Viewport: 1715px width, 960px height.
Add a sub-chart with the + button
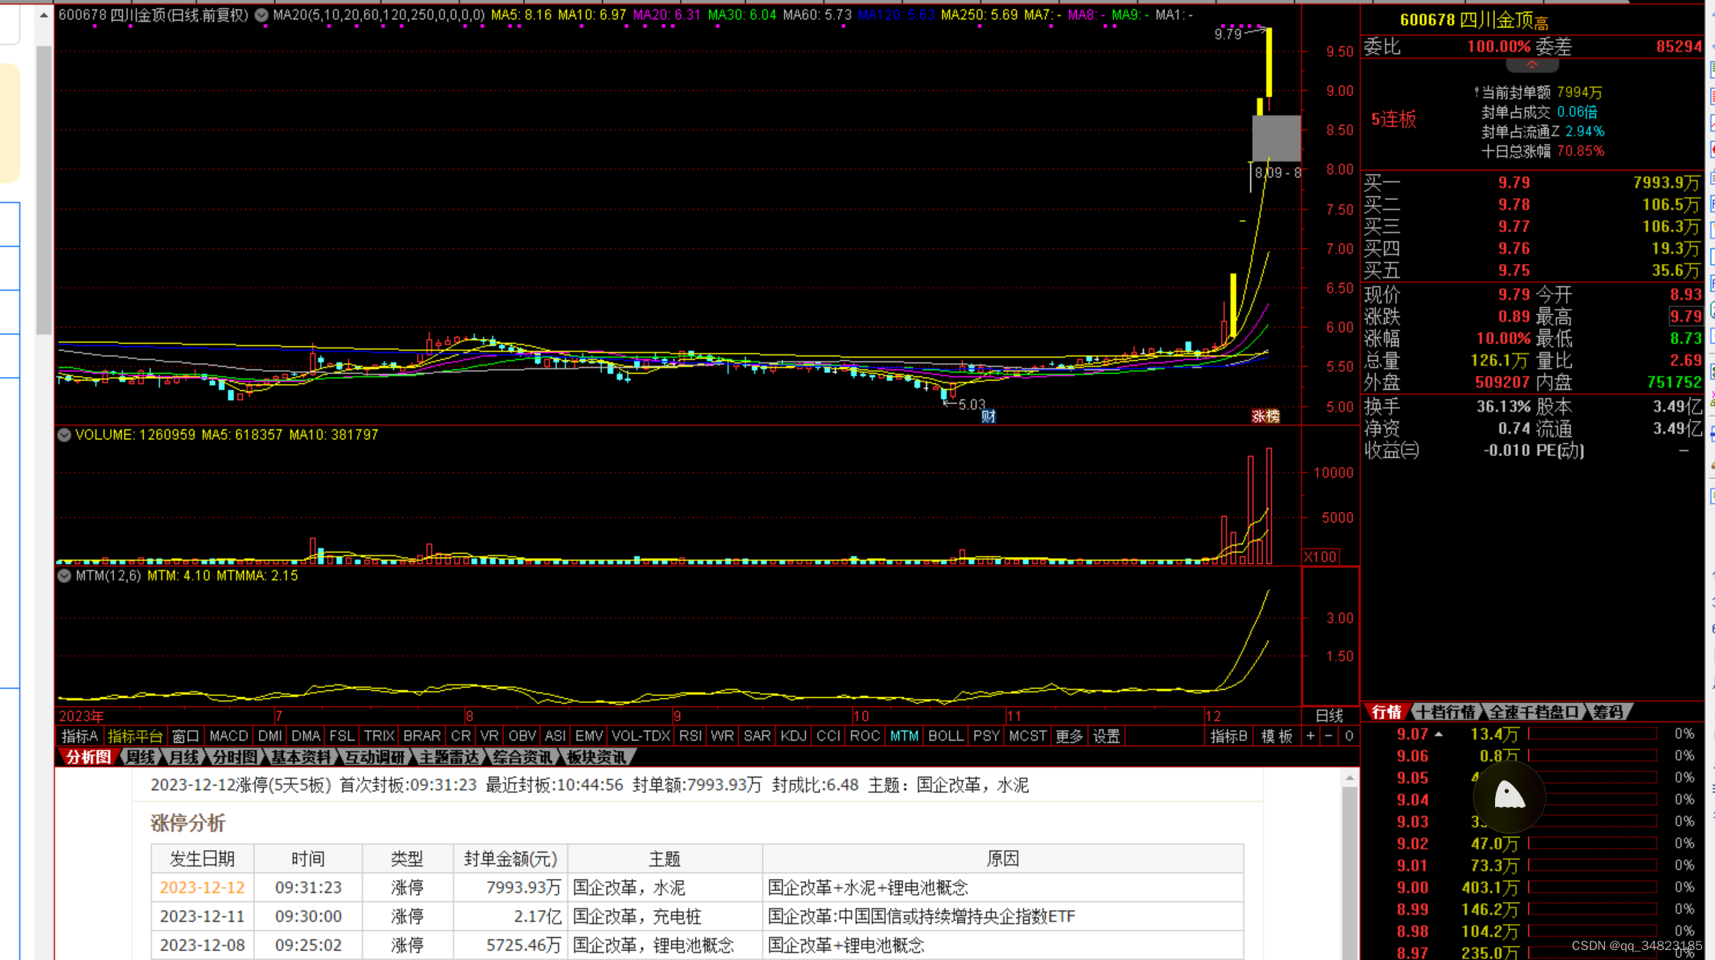coord(1310,736)
